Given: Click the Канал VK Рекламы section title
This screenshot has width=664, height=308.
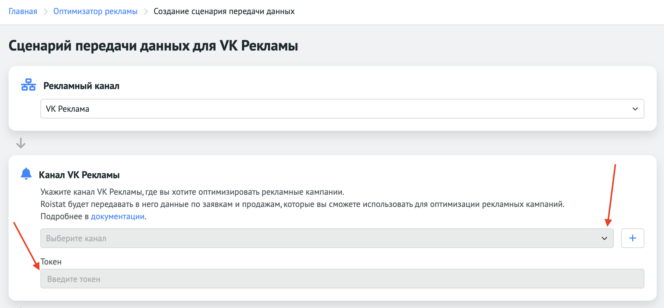Looking at the screenshot, I should coord(79,175).
